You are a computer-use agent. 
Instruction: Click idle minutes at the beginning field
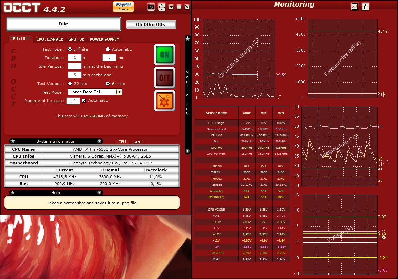pyautogui.click(x=75, y=66)
